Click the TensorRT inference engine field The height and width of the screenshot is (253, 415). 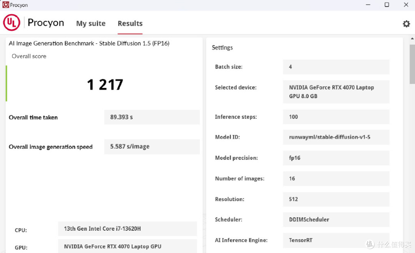(x=336, y=240)
